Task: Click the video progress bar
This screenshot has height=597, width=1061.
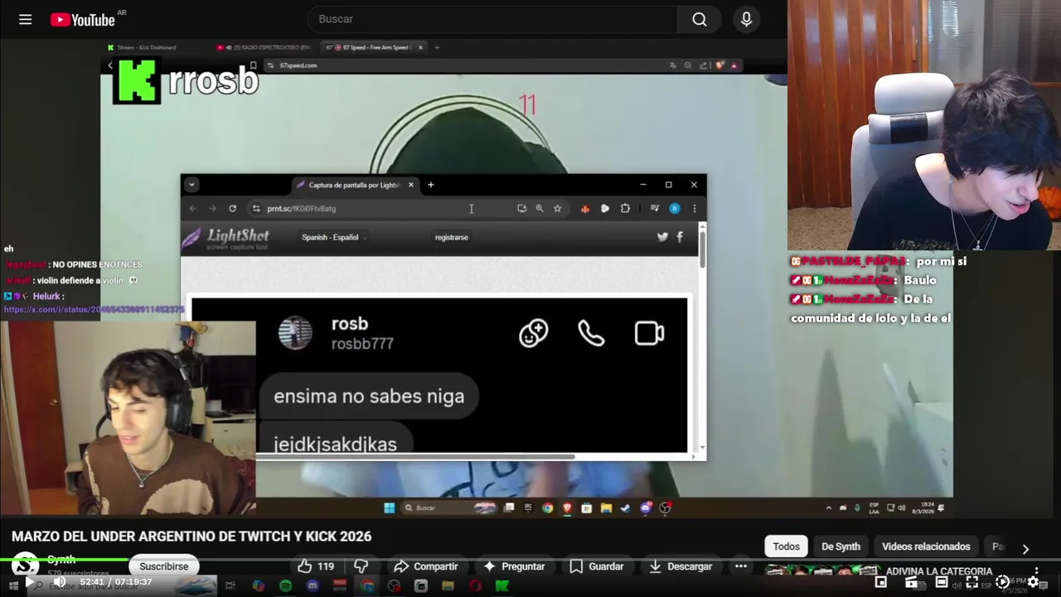Action: [x=530, y=561]
